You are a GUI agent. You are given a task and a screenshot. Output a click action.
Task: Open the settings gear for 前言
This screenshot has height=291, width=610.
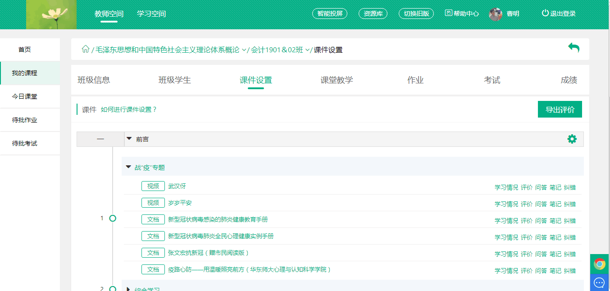572,139
